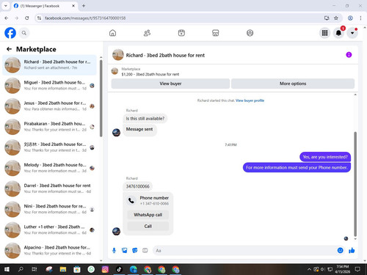The height and width of the screenshot is (275, 367).
Task: Click the conversation list scrollbar
Action: coord(101,98)
